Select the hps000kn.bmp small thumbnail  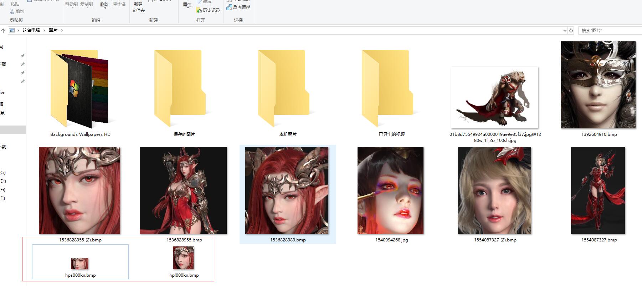80,264
